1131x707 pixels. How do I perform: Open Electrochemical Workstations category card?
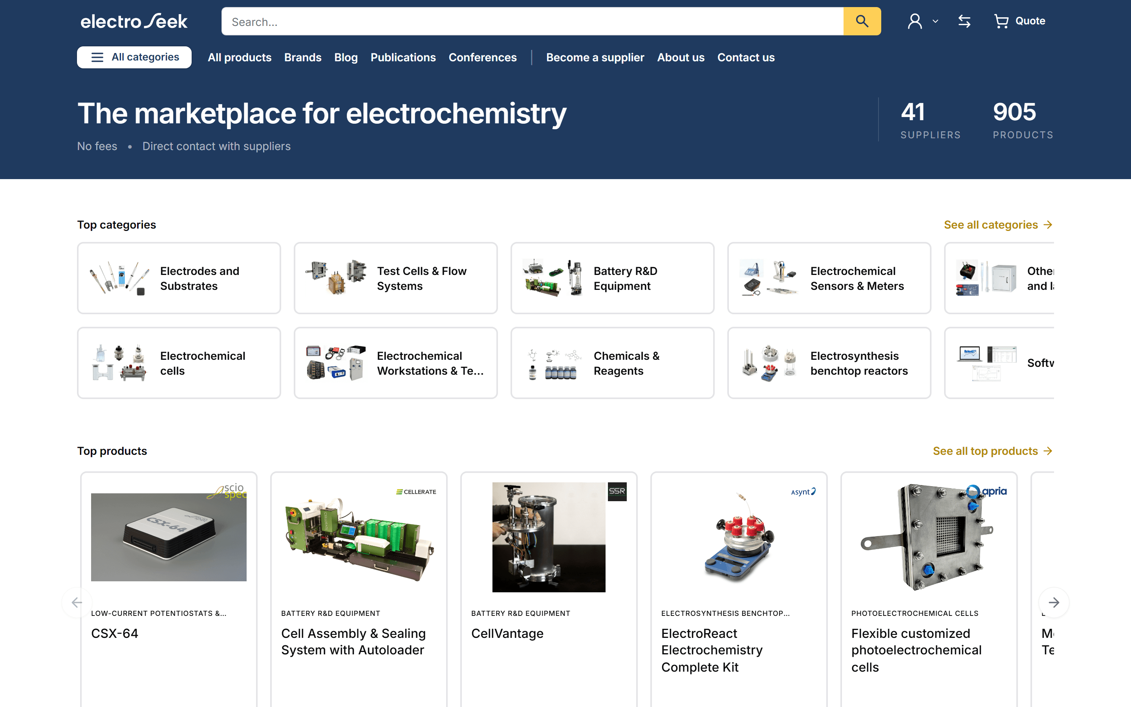[x=395, y=363]
